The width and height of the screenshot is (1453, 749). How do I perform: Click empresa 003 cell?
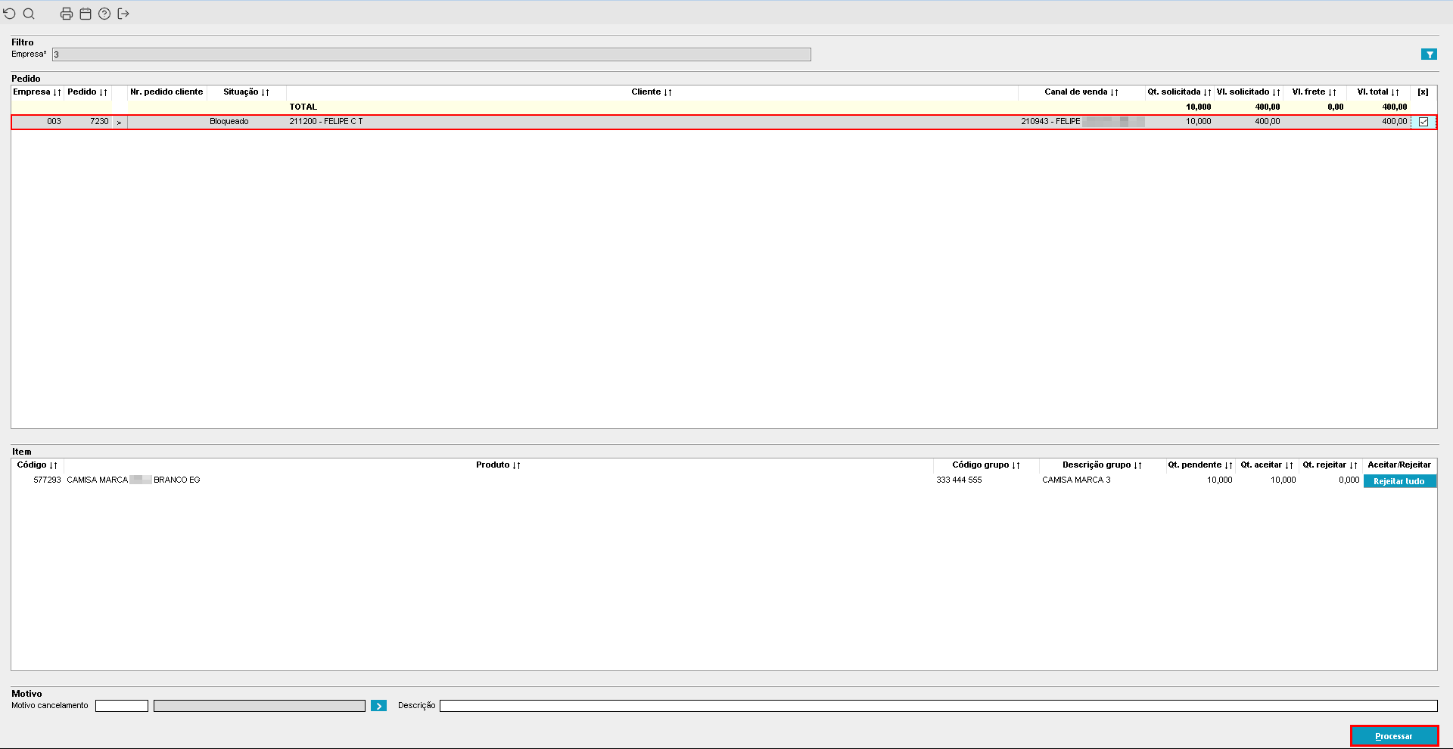pos(54,122)
